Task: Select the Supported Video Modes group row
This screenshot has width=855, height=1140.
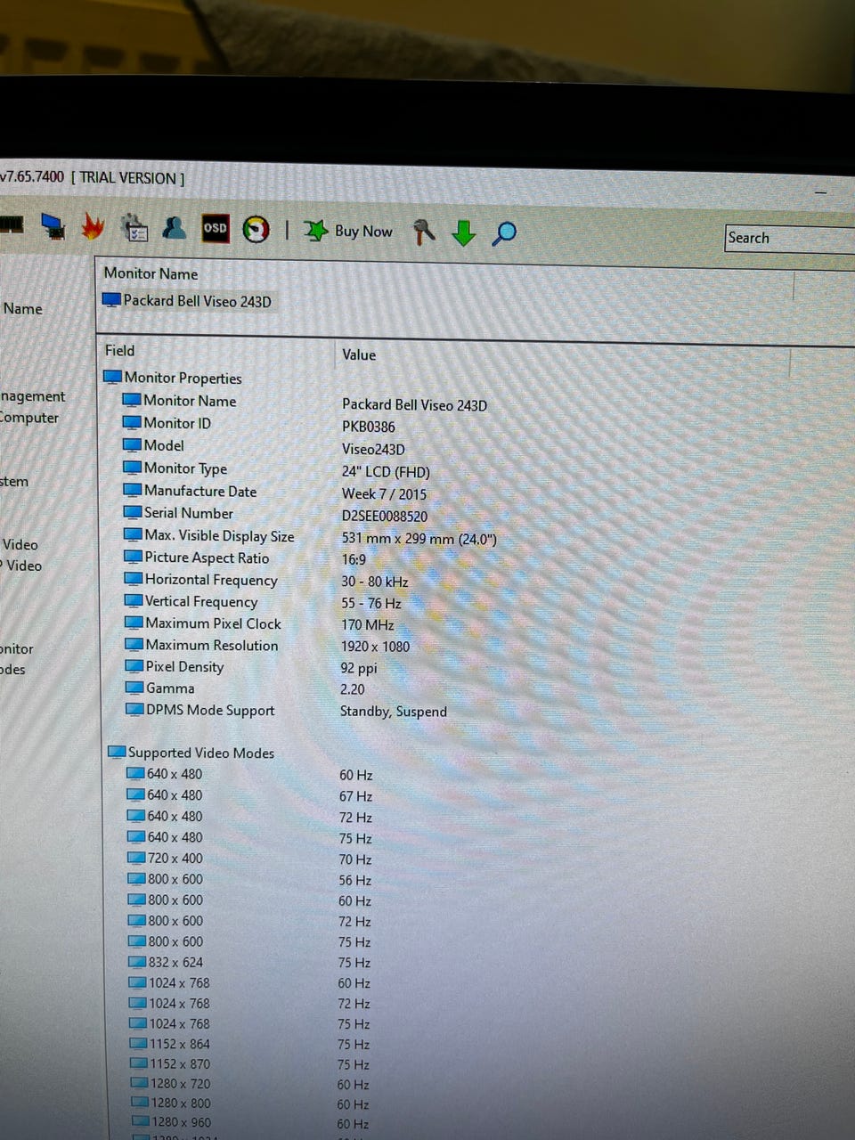Action: 191,753
